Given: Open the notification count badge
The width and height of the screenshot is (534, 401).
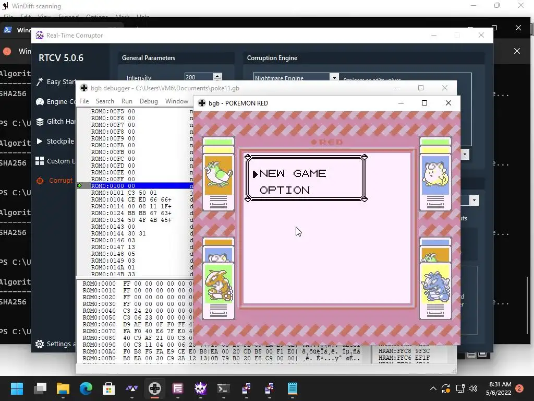Looking at the screenshot, I should [x=519, y=388].
